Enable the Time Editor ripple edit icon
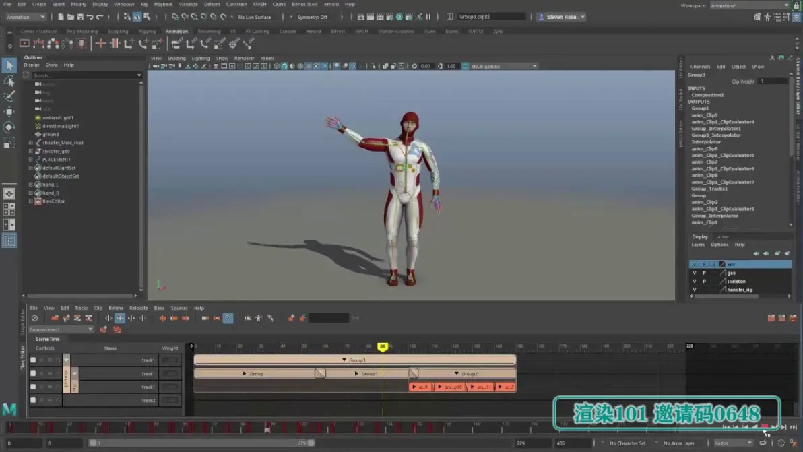Screen dimensions: 803x452 click(120, 319)
